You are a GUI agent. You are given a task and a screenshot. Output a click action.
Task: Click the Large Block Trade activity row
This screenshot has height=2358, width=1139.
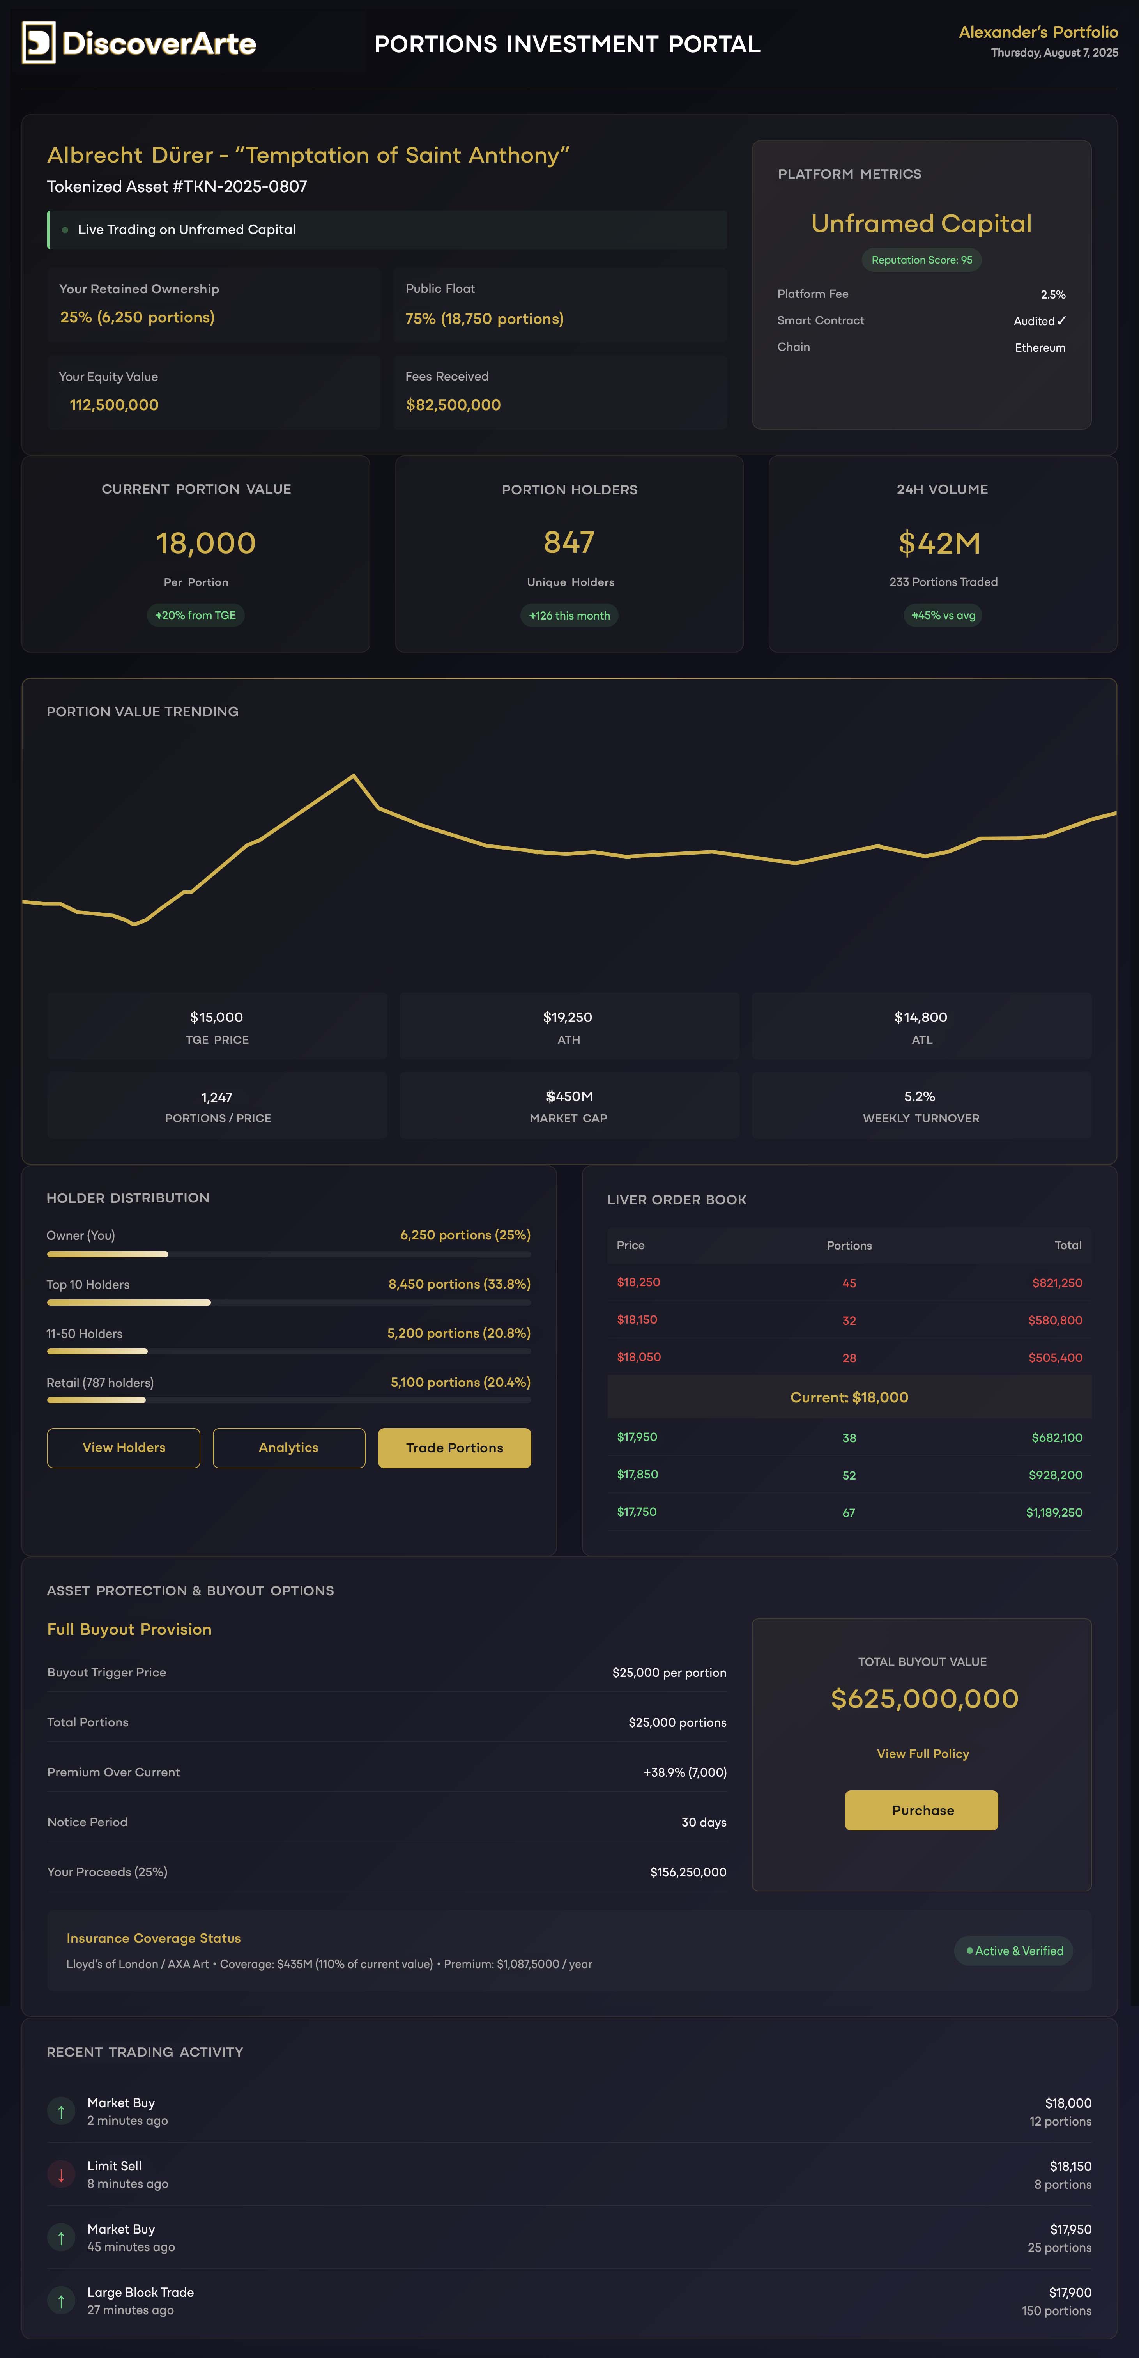pyautogui.click(x=569, y=2300)
